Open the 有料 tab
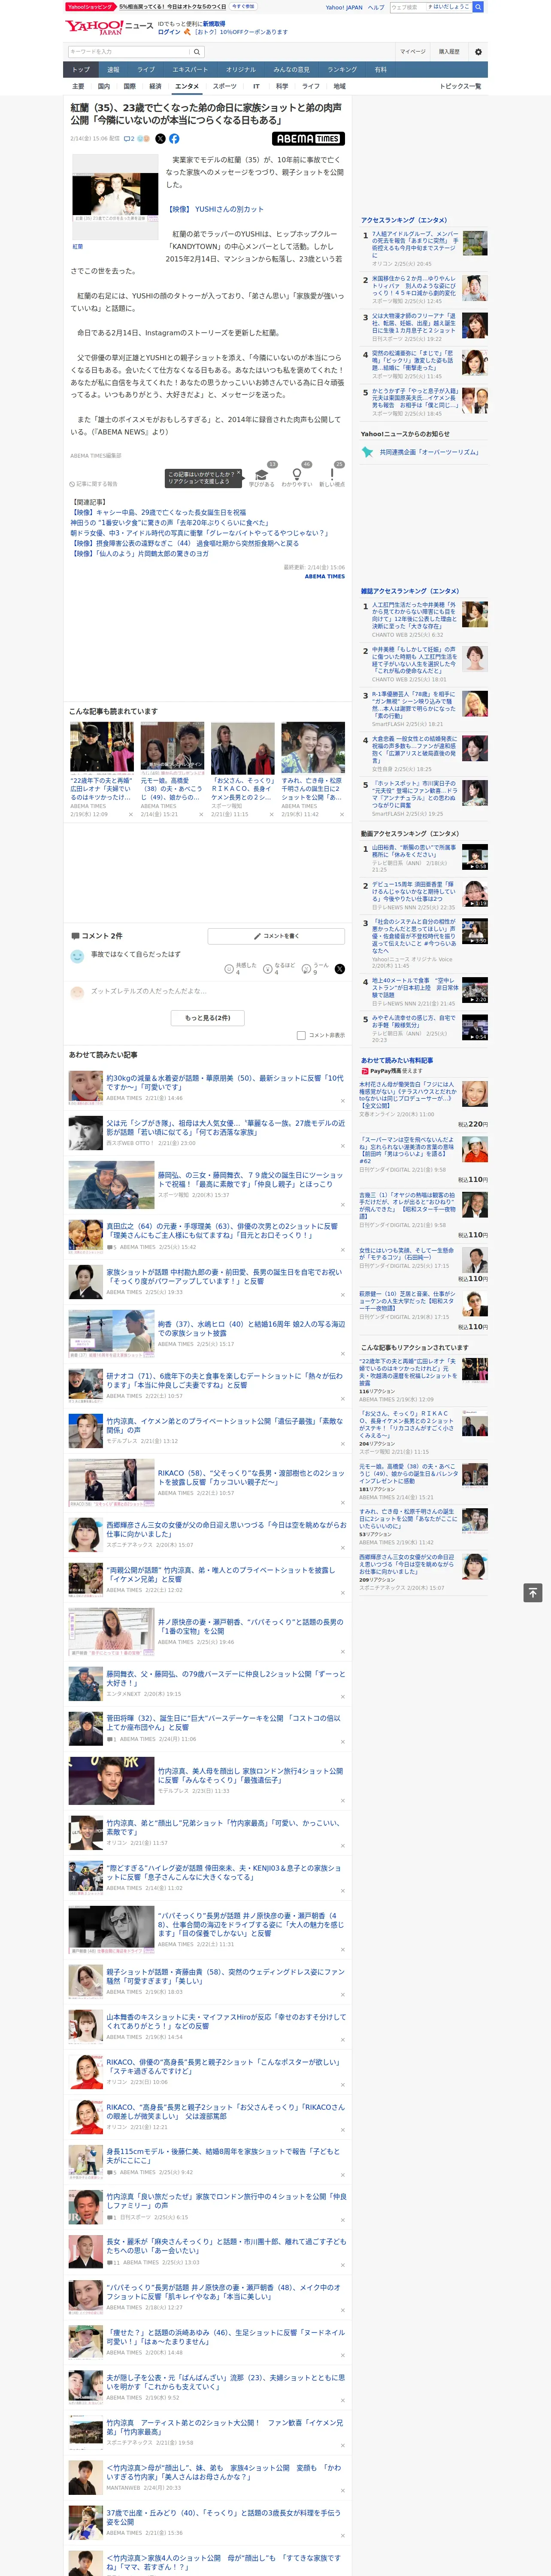 click(x=380, y=70)
